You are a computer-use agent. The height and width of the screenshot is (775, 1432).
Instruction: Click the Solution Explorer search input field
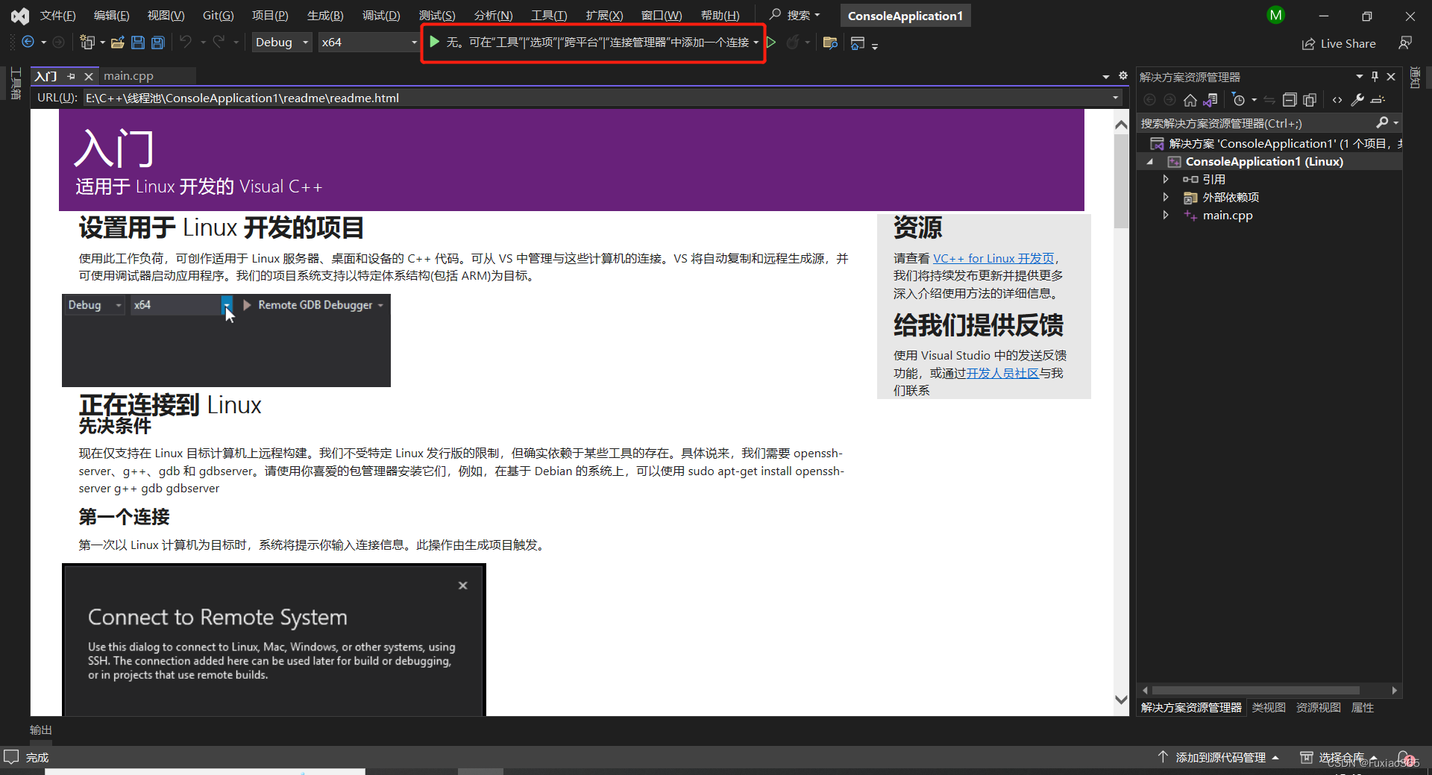pyautogui.click(x=1257, y=123)
